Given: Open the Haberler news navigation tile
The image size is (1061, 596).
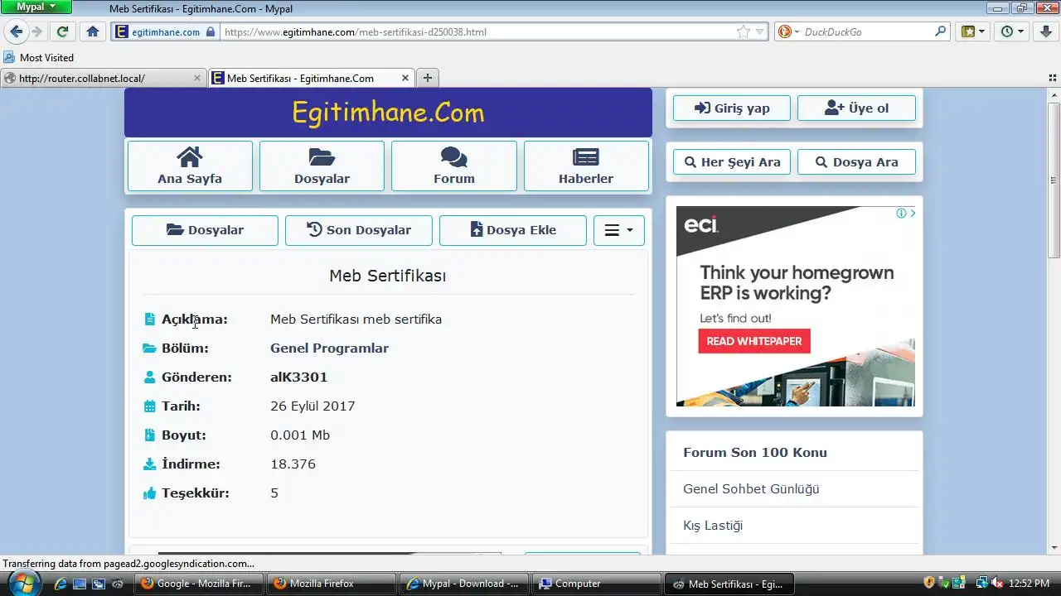Looking at the screenshot, I should tap(586, 166).
